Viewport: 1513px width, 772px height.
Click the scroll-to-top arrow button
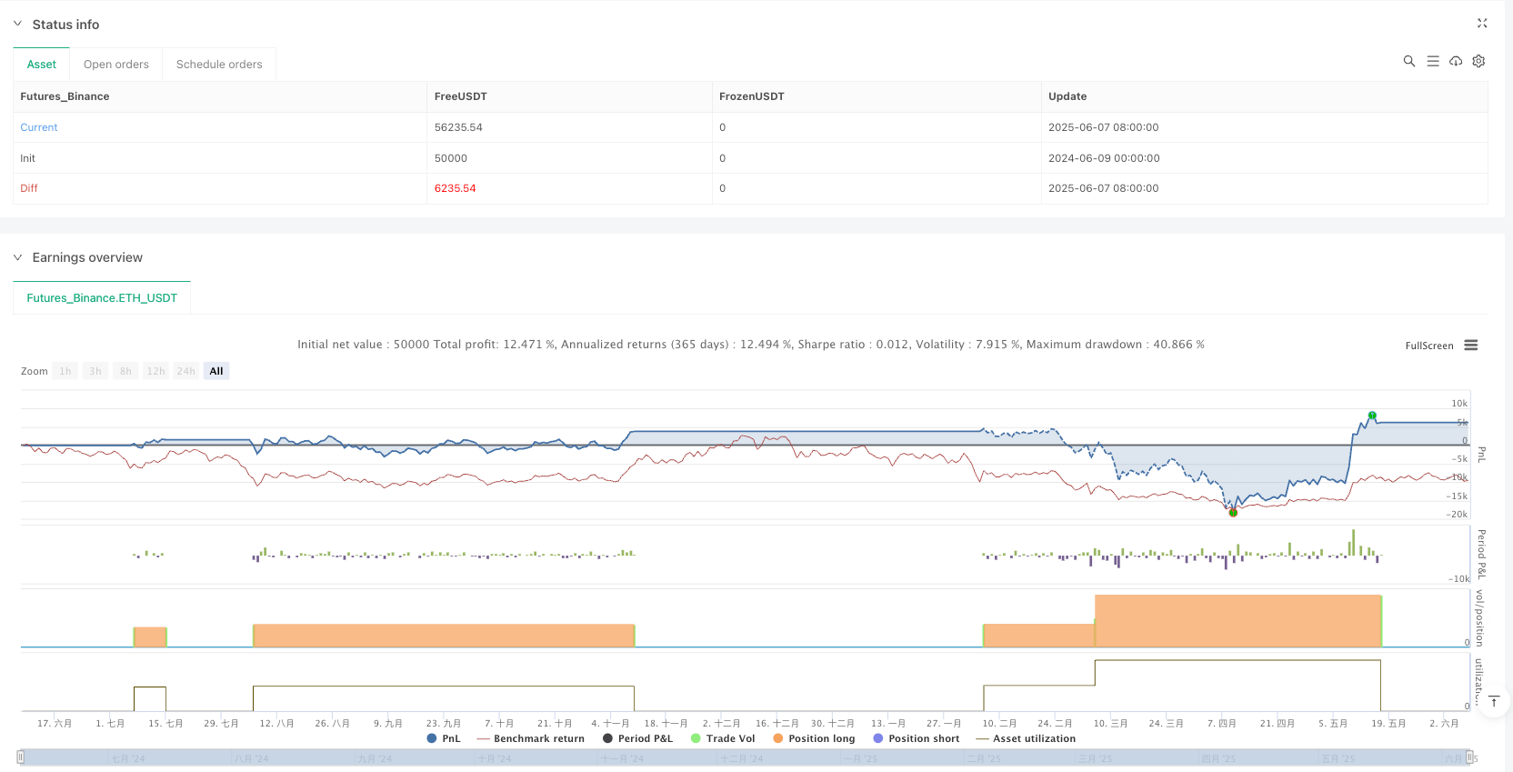1494,701
